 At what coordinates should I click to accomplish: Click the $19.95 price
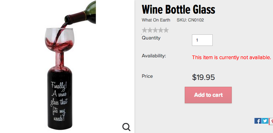pos(203,77)
